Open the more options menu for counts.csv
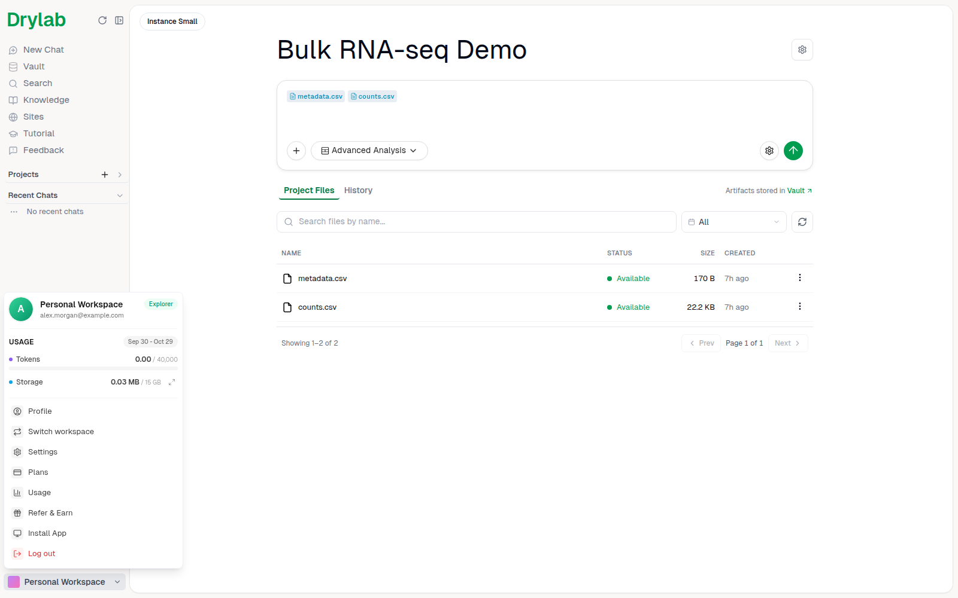The height and width of the screenshot is (598, 958). tap(800, 306)
